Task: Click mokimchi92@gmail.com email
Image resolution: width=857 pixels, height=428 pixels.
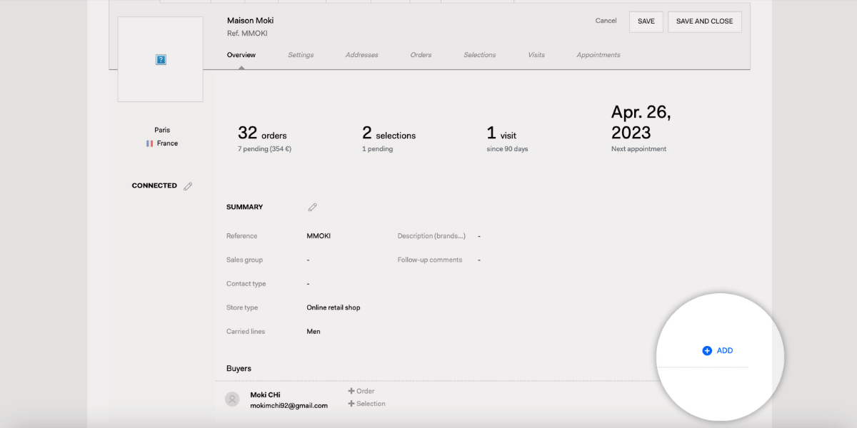Action: point(289,406)
